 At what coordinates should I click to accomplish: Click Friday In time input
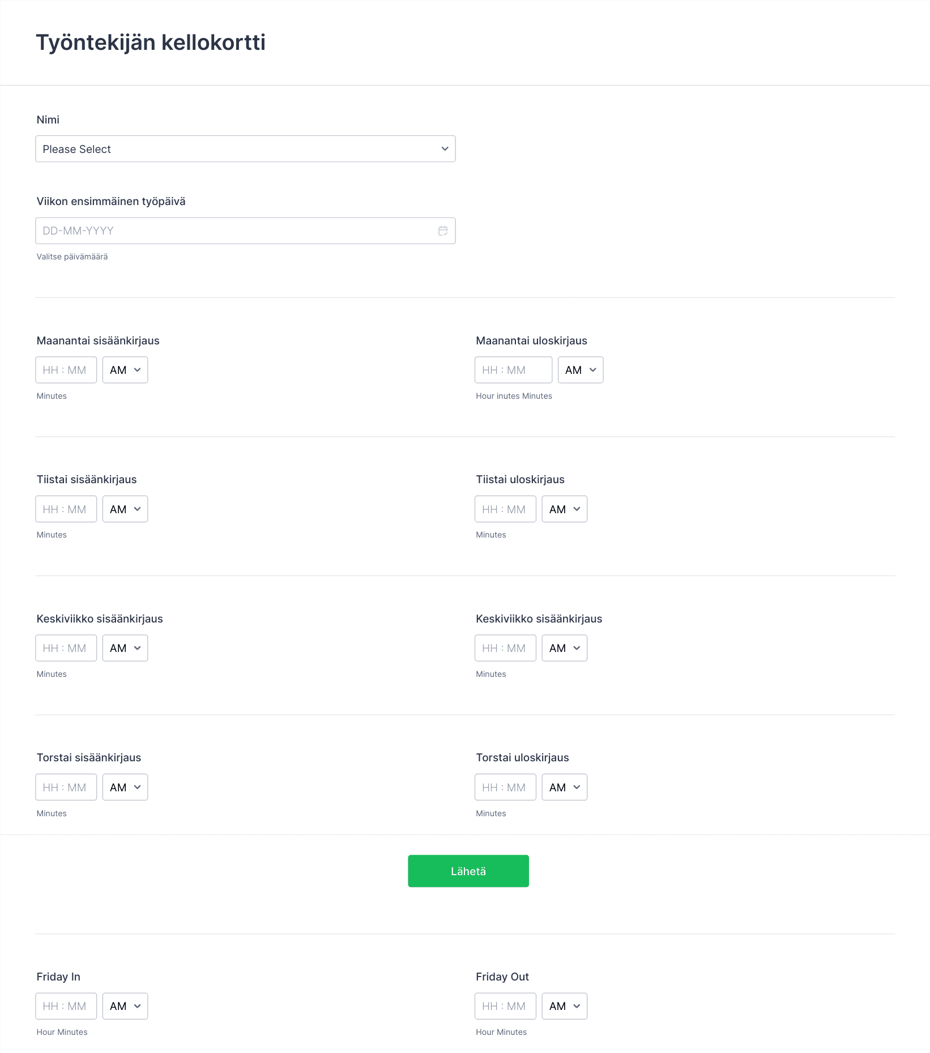click(x=66, y=1006)
